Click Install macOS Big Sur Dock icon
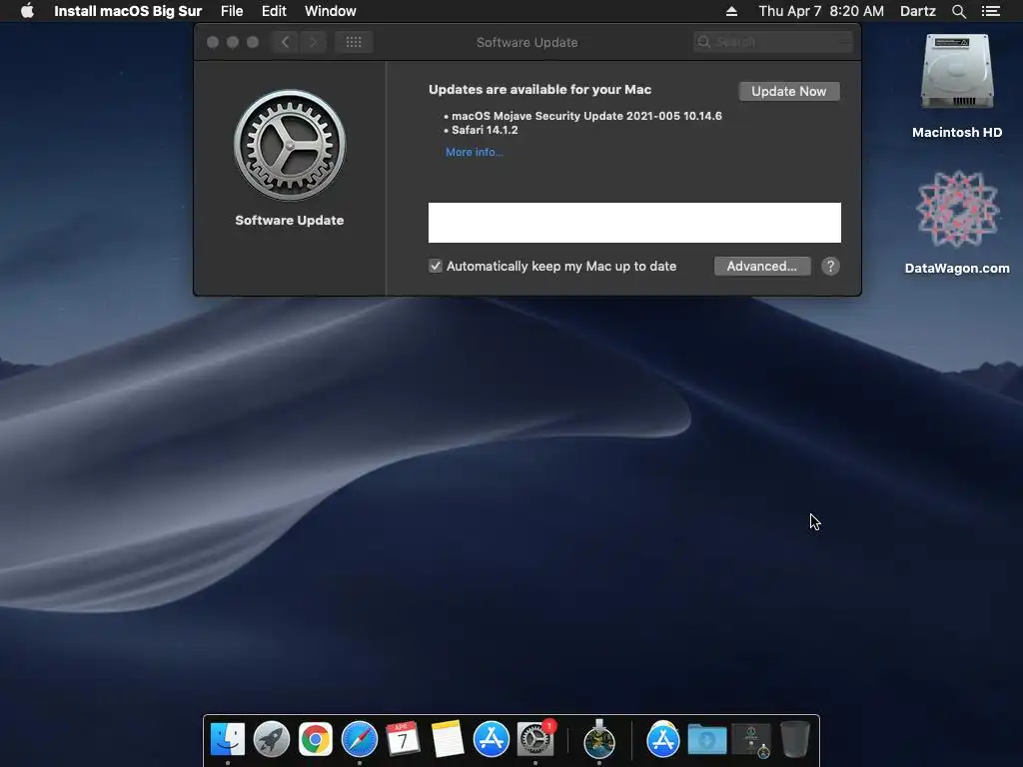This screenshot has height=767, width=1023. pos(599,740)
